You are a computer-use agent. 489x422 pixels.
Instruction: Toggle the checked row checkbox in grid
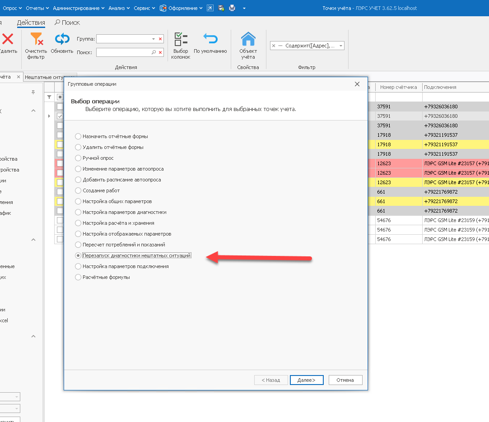coord(60,116)
